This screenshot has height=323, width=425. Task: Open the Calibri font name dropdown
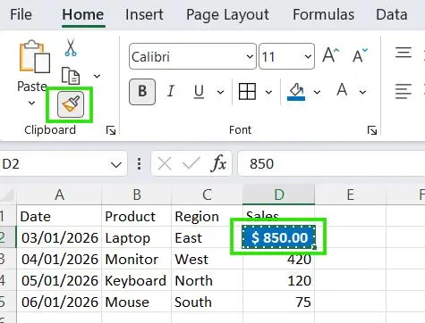[250, 56]
